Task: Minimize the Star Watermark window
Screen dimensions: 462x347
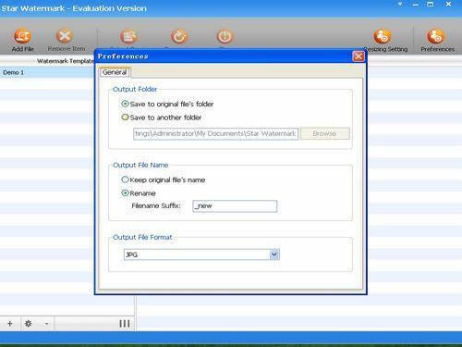Action: click(415, 5)
